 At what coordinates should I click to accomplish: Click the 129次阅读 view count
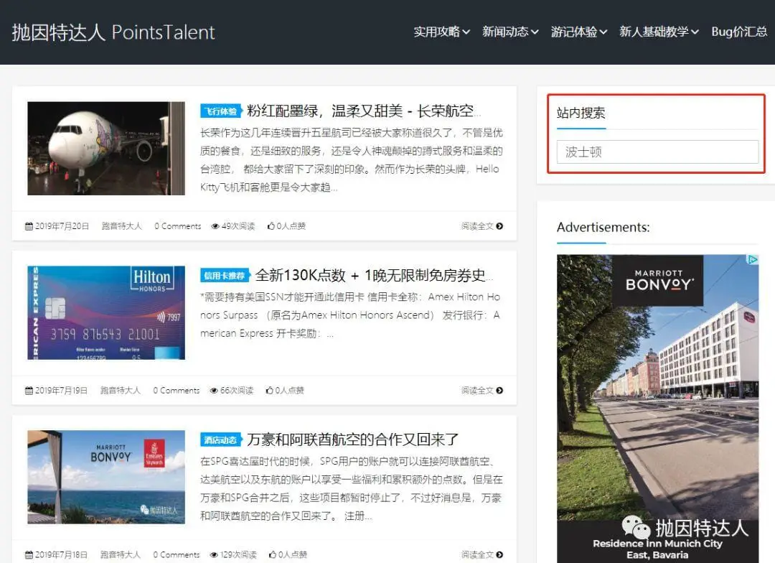[239, 554]
